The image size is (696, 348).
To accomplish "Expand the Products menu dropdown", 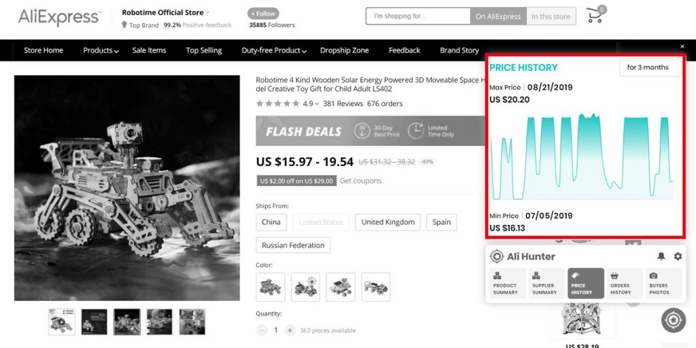I will coord(101,50).
